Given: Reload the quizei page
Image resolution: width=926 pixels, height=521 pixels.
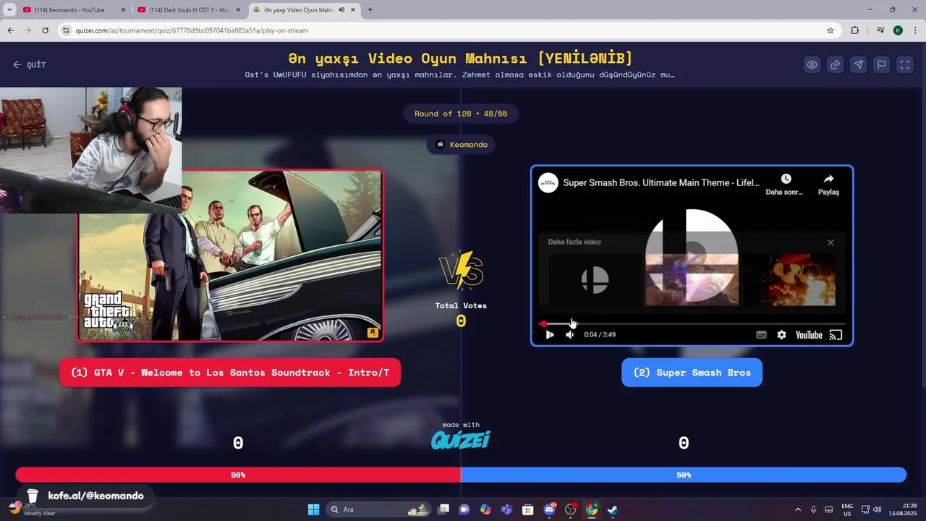Looking at the screenshot, I should (45, 30).
